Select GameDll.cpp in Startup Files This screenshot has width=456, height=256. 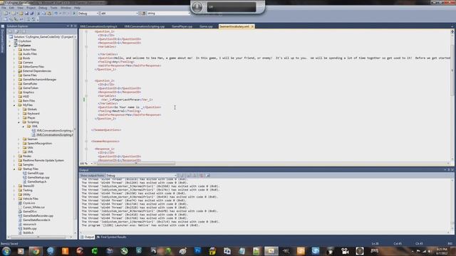click(x=36, y=173)
